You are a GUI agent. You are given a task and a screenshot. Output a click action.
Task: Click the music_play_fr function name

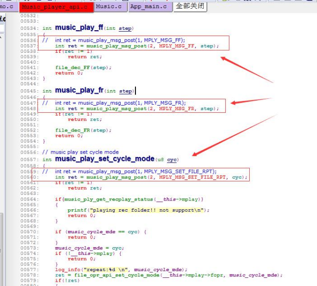coord(79,90)
